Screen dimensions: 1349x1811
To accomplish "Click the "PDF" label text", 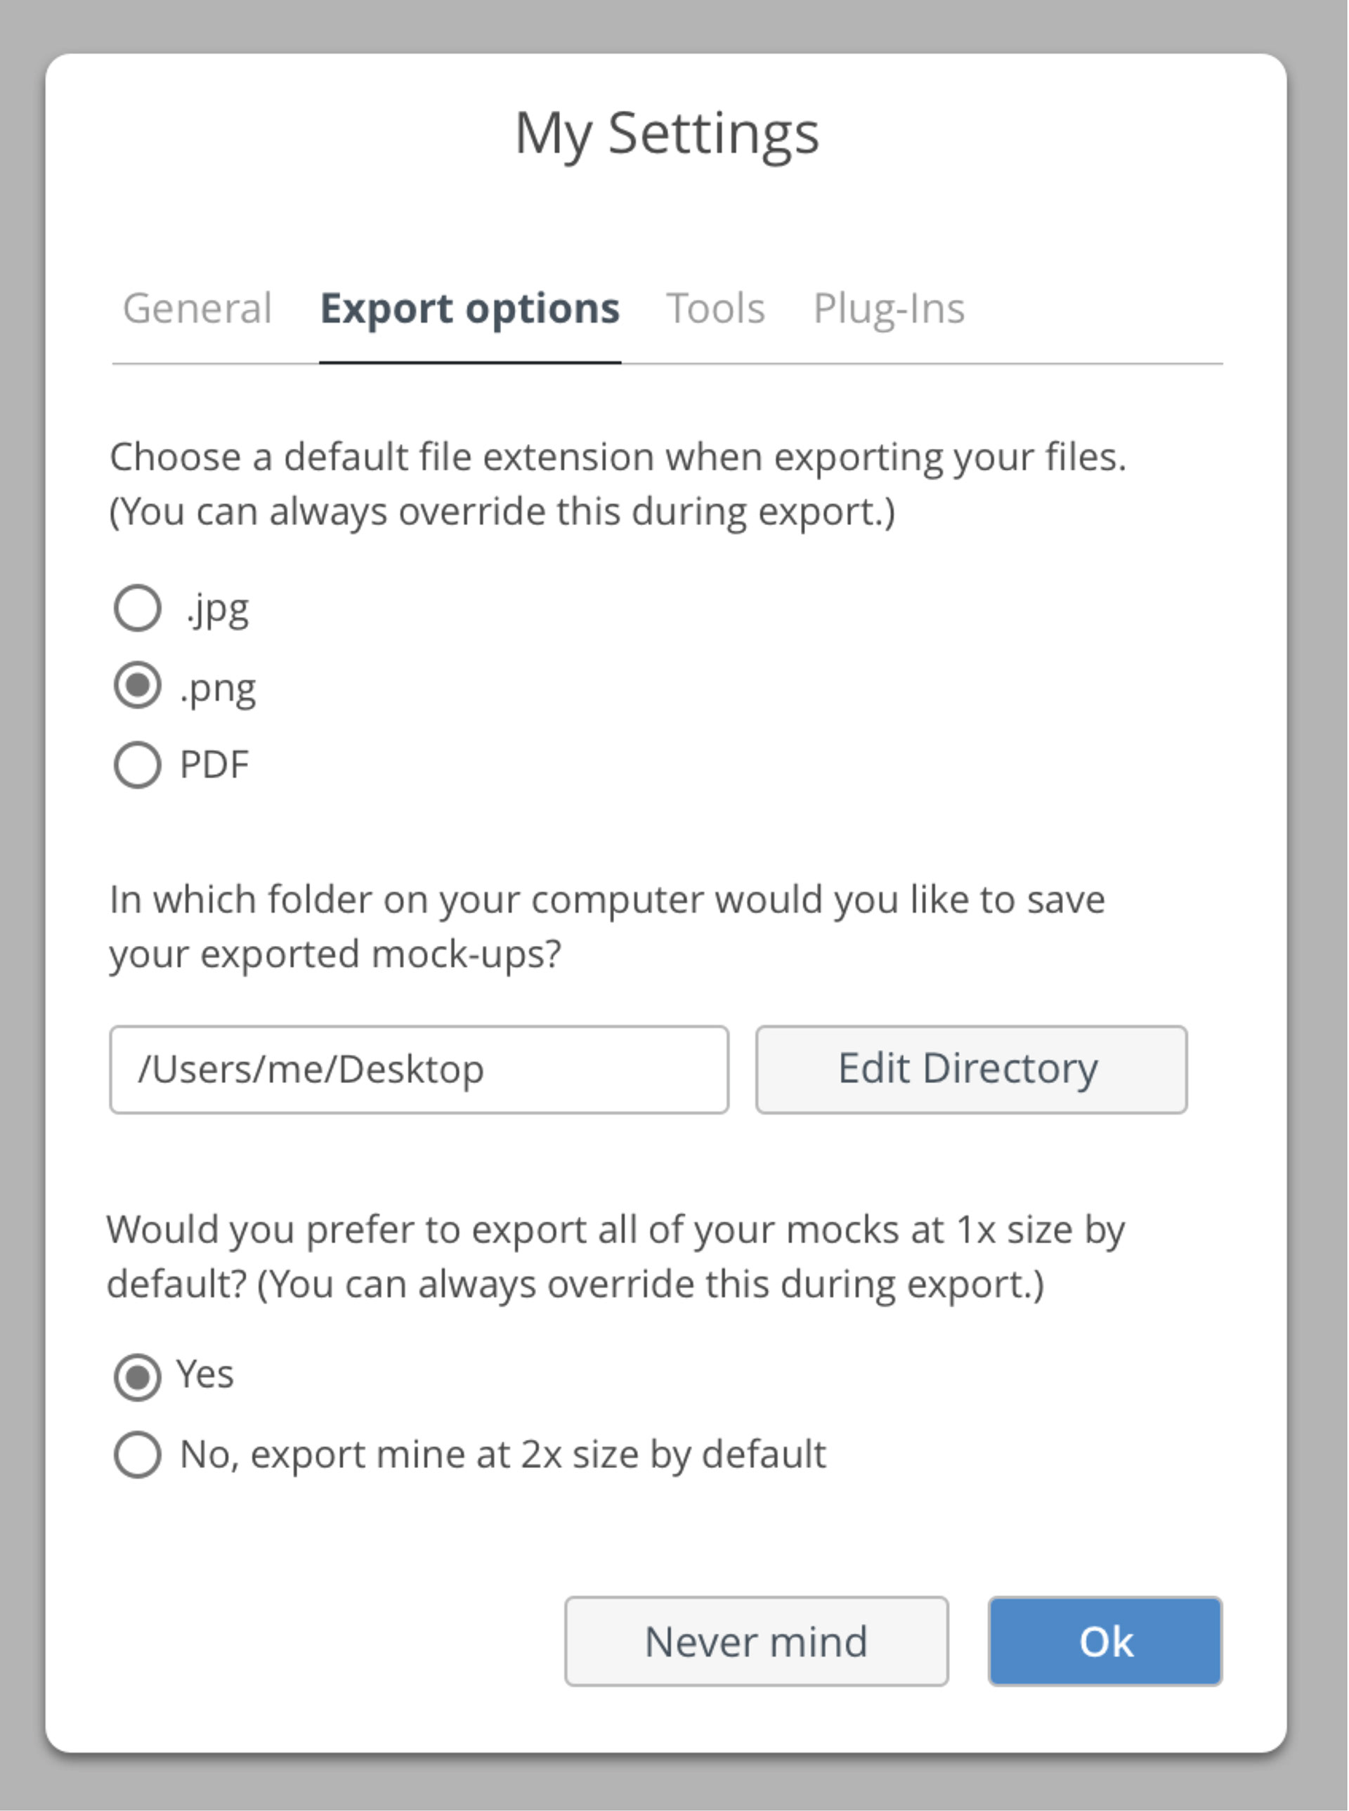I will tap(214, 765).
